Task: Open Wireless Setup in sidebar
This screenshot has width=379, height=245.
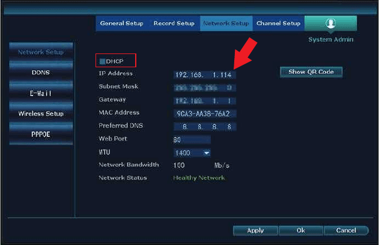Action: [41, 113]
